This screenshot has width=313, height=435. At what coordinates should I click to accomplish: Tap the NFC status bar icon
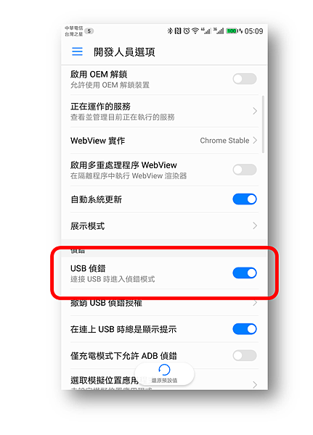178,30
